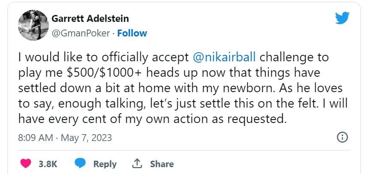Follow the GmanPoker account
366x174 pixels.
point(132,33)
